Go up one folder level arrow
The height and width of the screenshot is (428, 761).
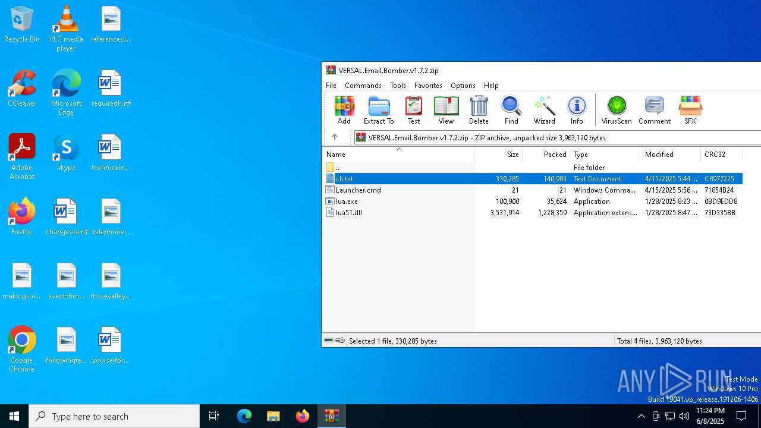pos(335,137)
